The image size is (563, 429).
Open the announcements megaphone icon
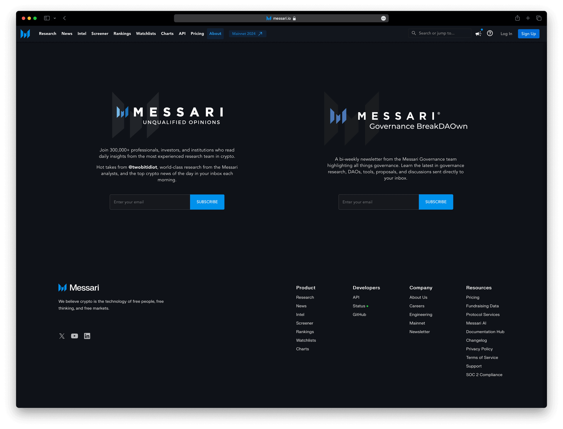tap(478, 34)
